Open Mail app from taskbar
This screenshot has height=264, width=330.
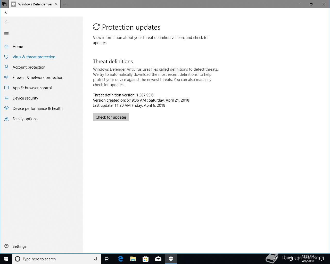pos(158,259)
